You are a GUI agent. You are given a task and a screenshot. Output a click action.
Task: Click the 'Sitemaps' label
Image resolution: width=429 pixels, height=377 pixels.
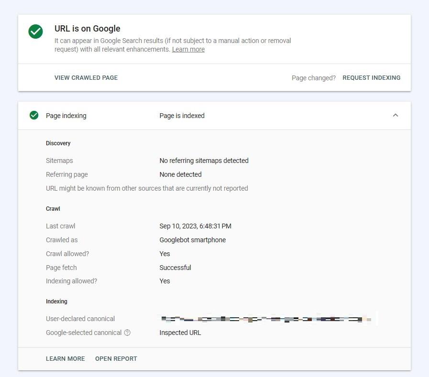click(59, 161)
